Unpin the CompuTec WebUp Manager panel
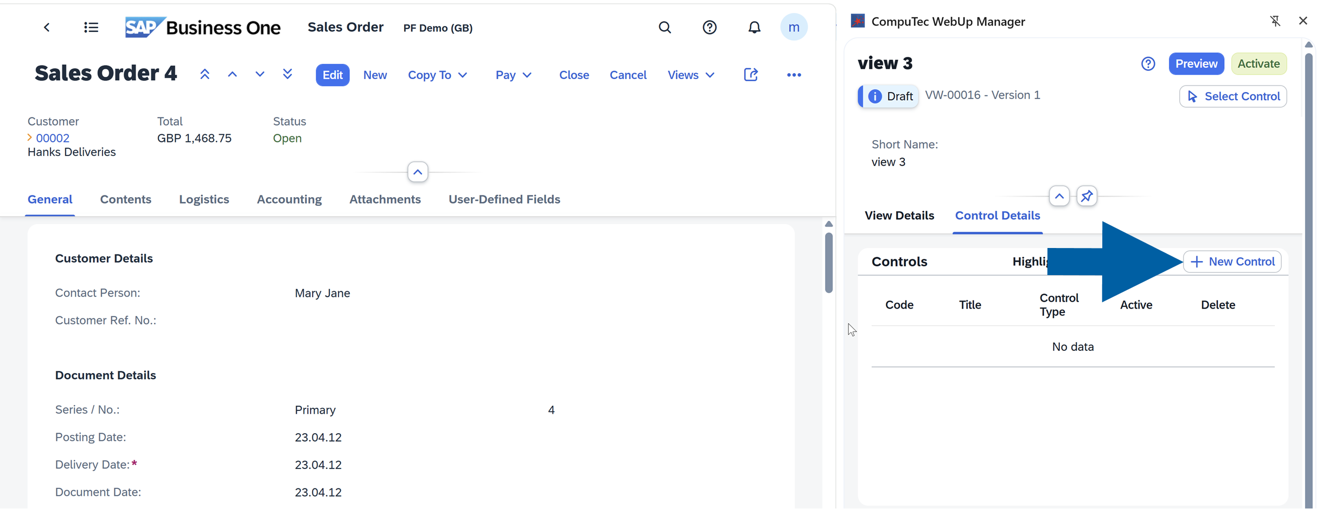The width and height of the screenshot is (1323, 509). [1275, 21]
